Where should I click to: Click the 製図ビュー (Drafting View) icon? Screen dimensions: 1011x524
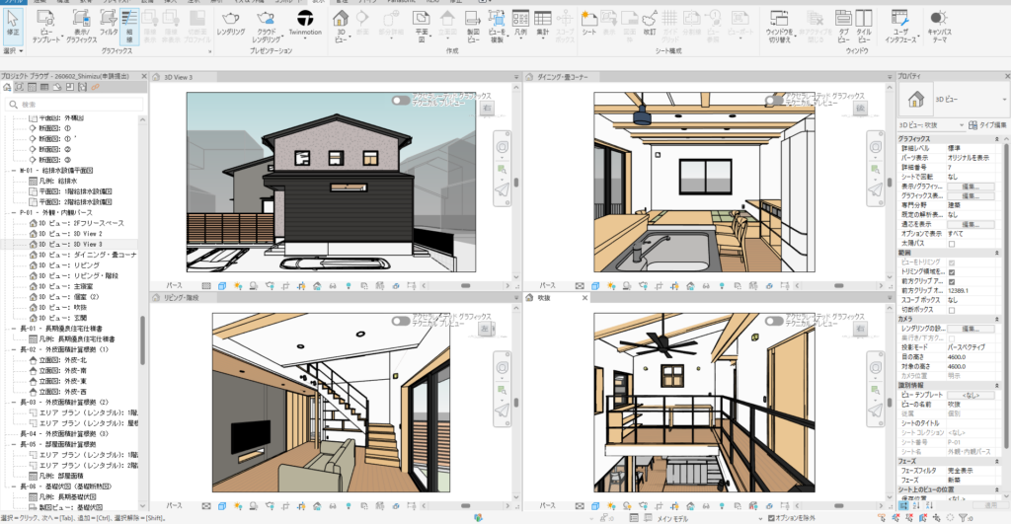click(x=473, y=26)
